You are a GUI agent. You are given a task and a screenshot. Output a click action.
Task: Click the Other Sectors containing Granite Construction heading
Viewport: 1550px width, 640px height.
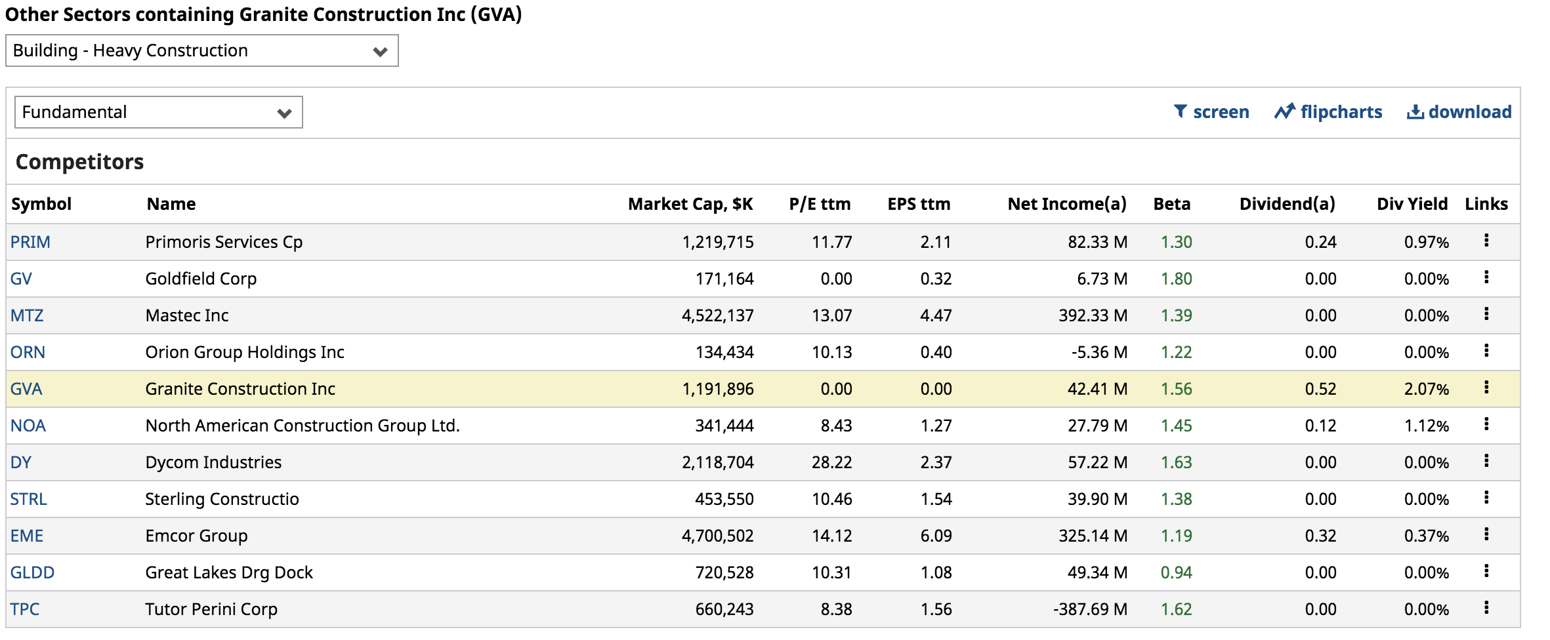click(x=263, y=14)
